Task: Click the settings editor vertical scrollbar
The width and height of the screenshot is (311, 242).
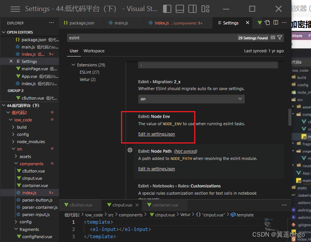Action: point(290,117)
